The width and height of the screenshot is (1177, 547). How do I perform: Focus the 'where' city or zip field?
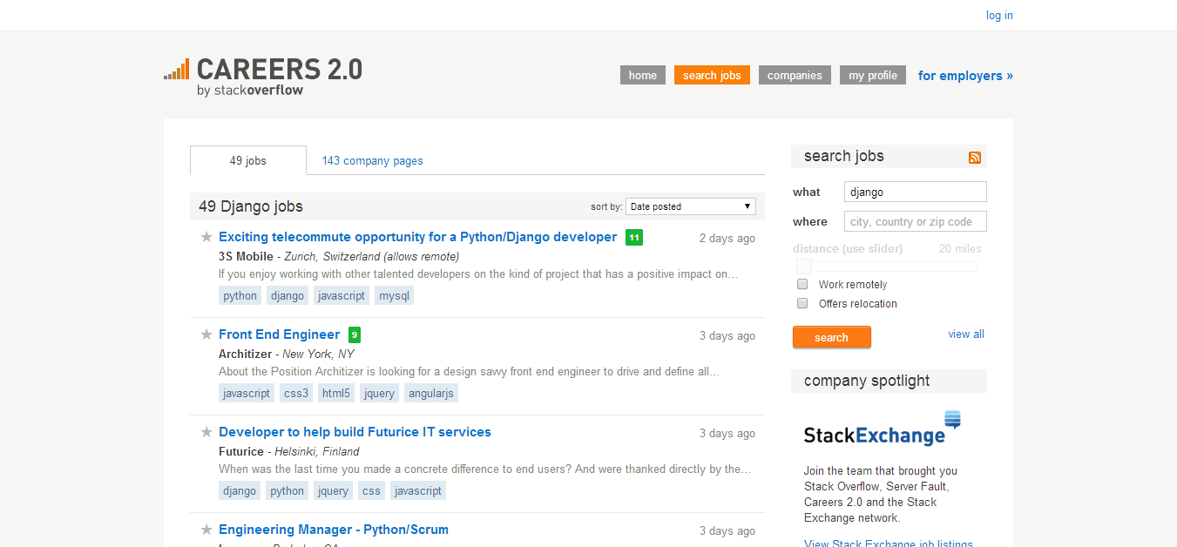pyautogui.click(x=915, y=221)
